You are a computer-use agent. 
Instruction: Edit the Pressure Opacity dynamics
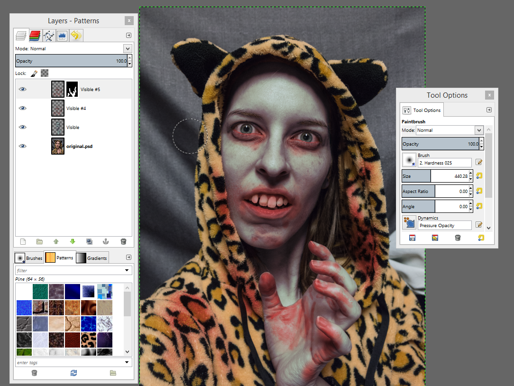479,224
